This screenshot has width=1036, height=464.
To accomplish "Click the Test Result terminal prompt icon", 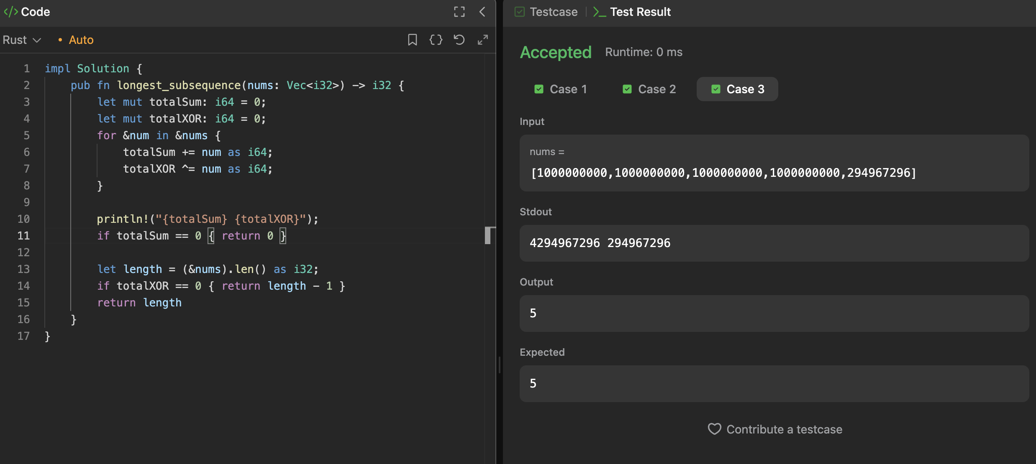I will [600, 12].
